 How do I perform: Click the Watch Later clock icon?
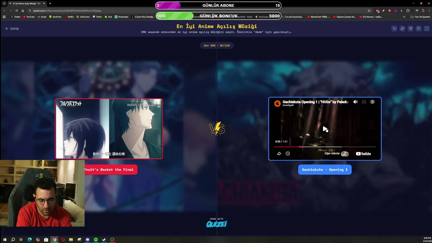(x=288, y=154)
